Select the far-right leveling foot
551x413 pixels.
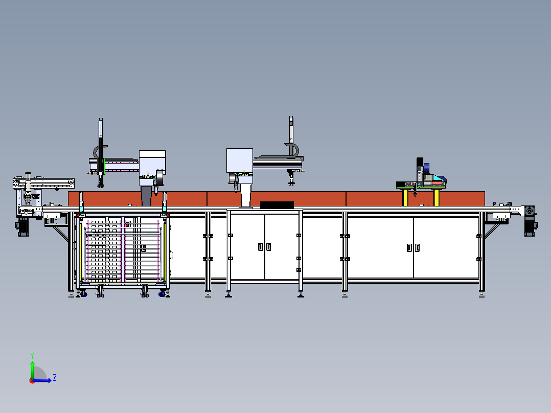(481, 294)
